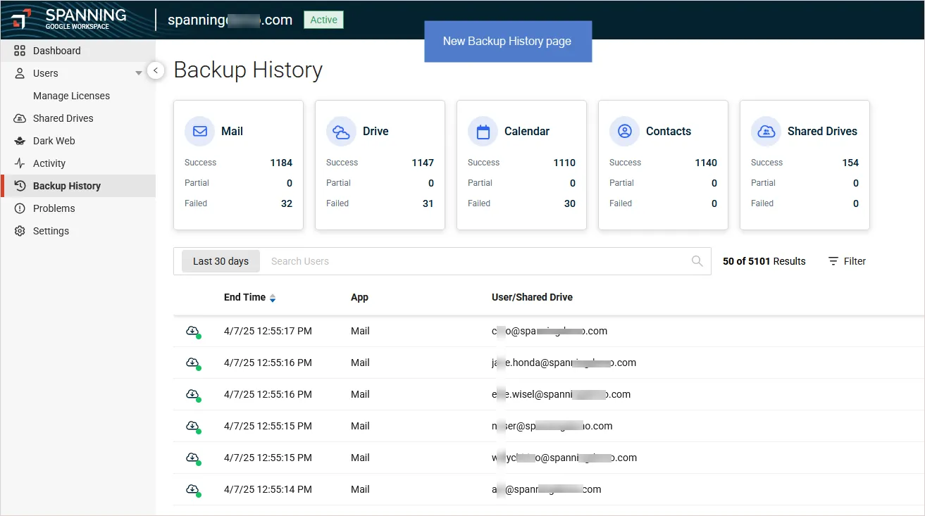The image size is (925, 516).
Task: Collapse the sidebar with the chevron button
Action: [156, 70]
